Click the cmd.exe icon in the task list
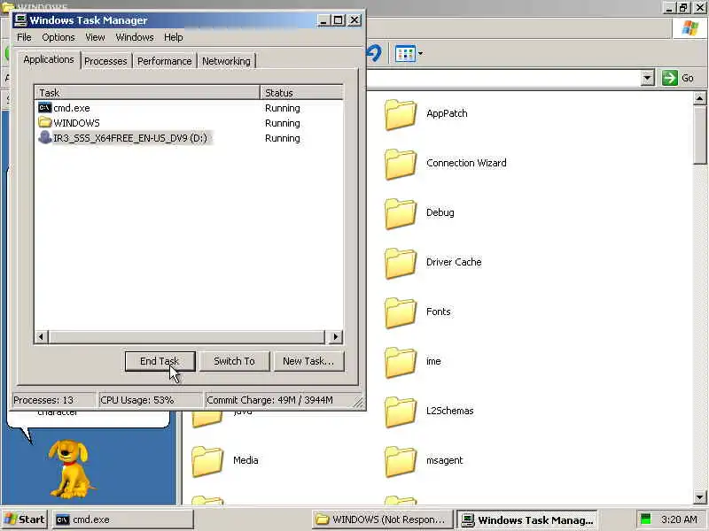 tap(45, 108)
